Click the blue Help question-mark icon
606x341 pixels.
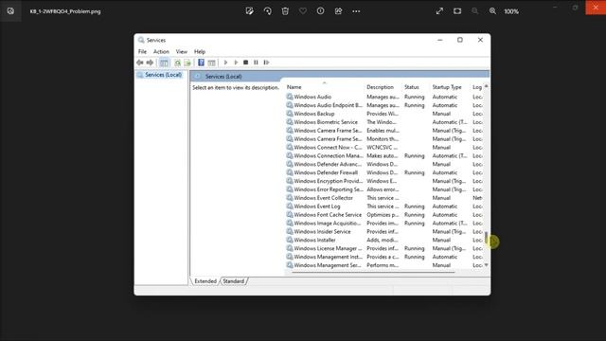201,63
